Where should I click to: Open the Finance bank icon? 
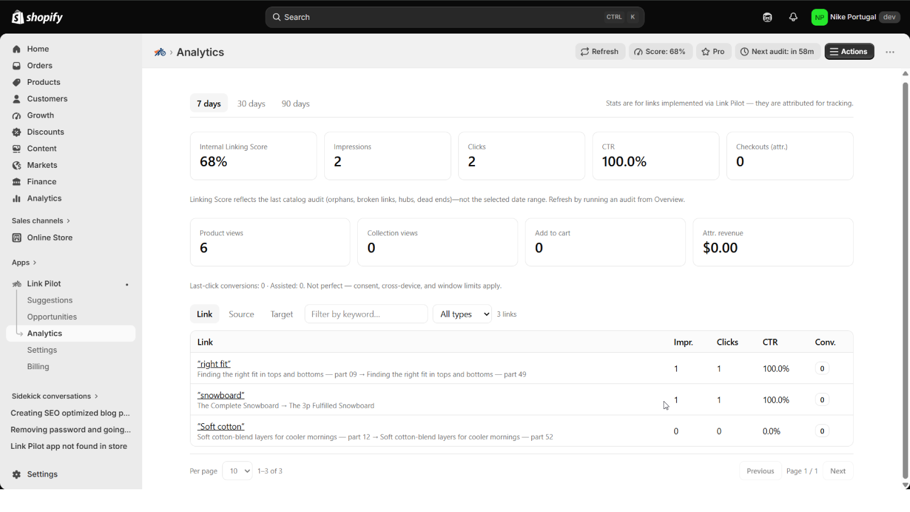tap(16, 181)
